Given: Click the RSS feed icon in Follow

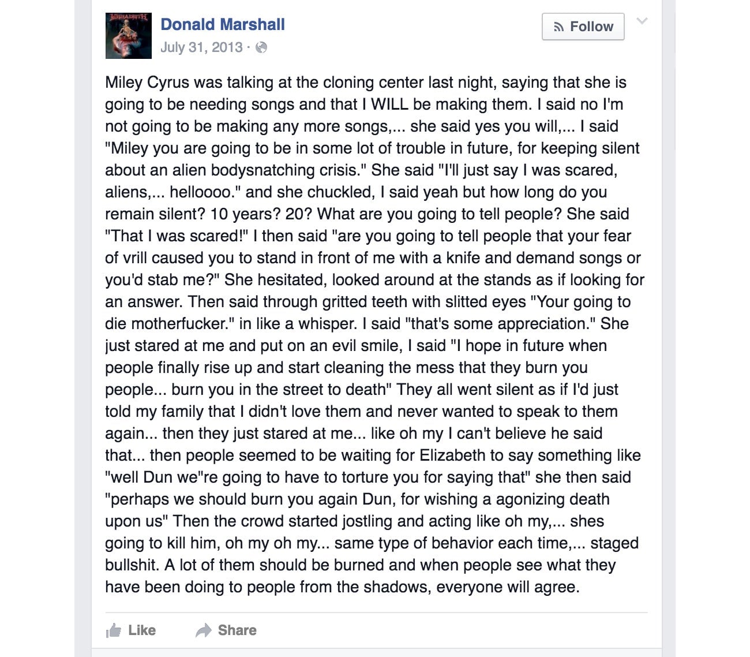Looking at the screenshot, I should tap(558, 27).
